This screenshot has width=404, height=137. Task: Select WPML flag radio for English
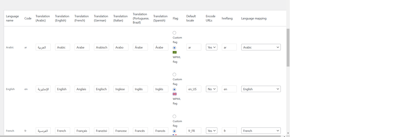[174, 89]
